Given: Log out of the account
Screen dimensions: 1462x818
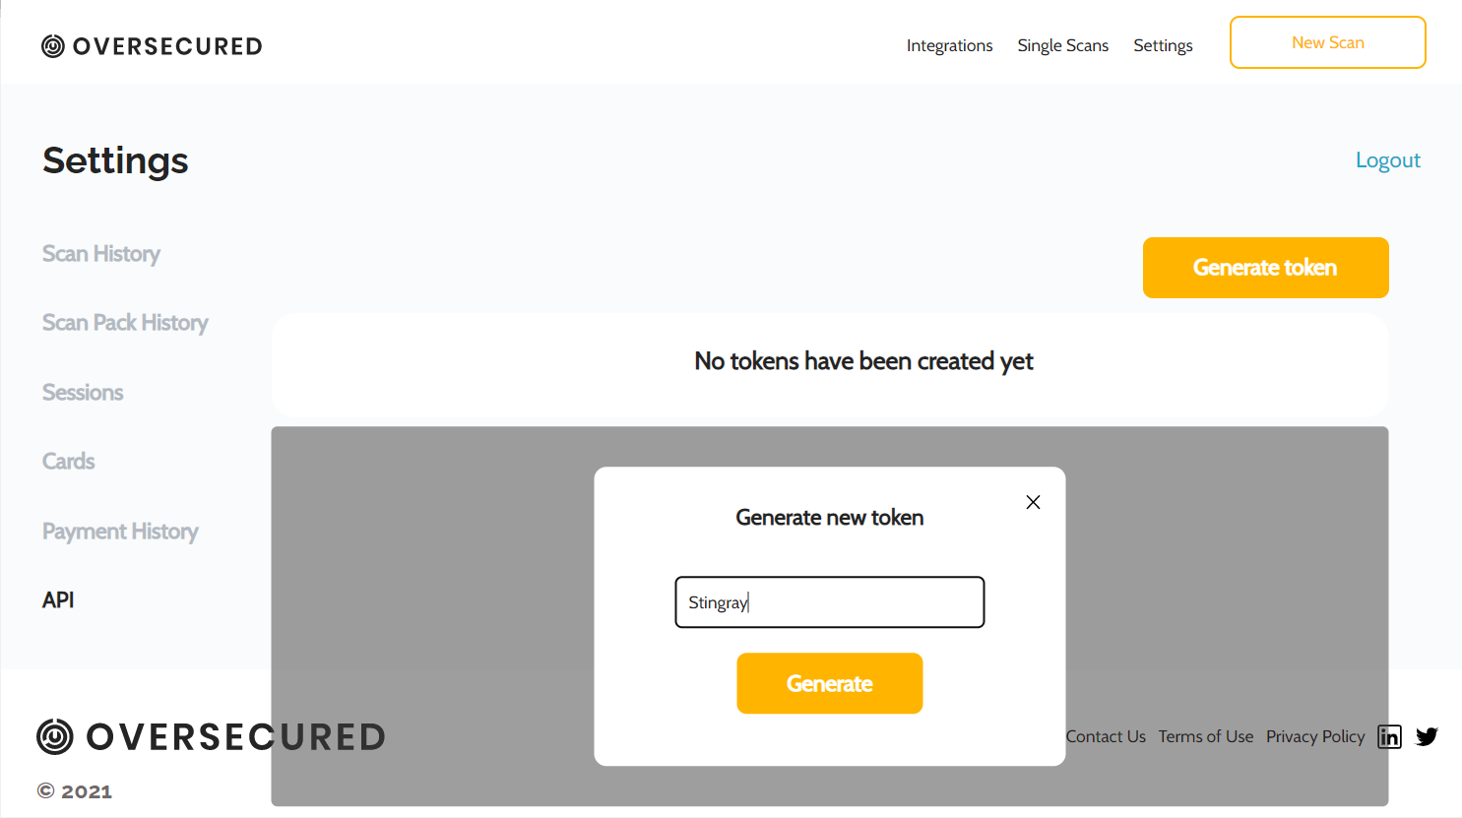Looking at the screenshot, I should [1387, 160].
